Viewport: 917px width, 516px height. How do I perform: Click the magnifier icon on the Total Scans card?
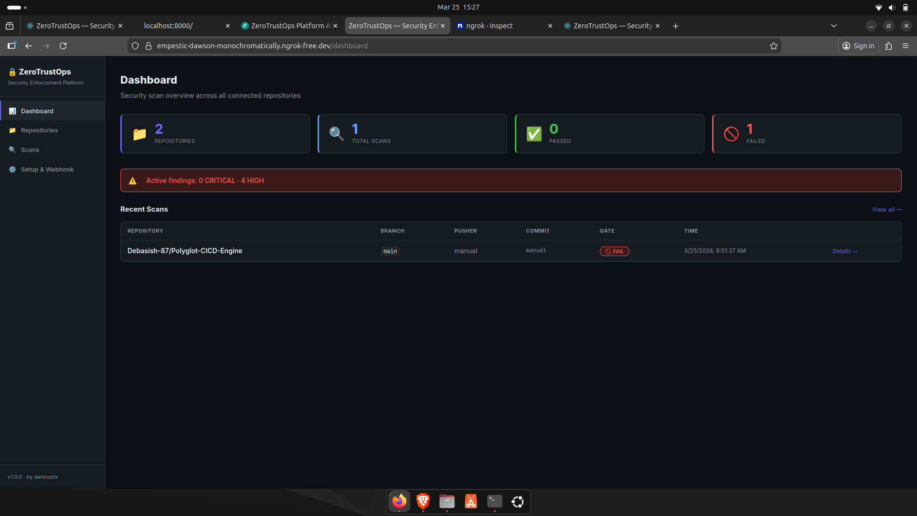click(337, 134)
